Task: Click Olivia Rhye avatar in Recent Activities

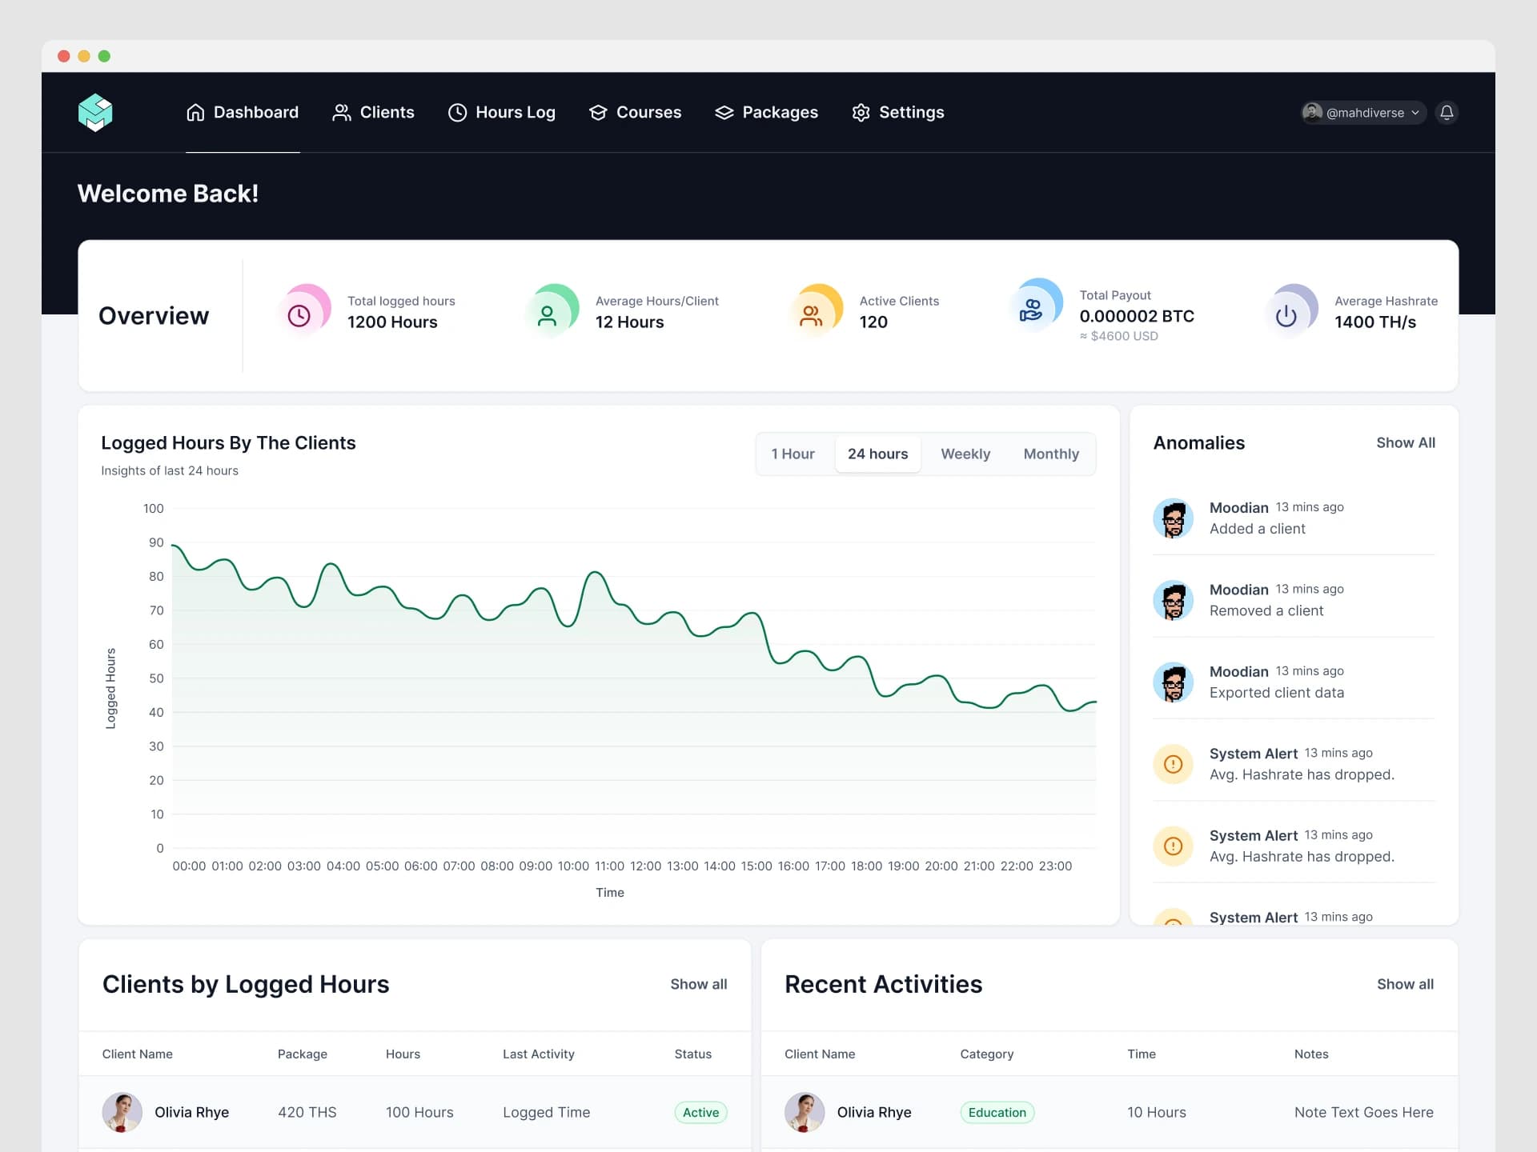Action: click(x=805, y=1112)
